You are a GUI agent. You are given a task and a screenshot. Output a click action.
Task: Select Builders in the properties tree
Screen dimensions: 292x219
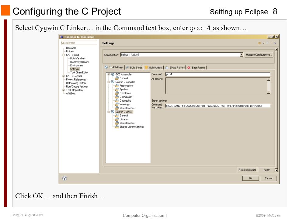click(70, 51)
